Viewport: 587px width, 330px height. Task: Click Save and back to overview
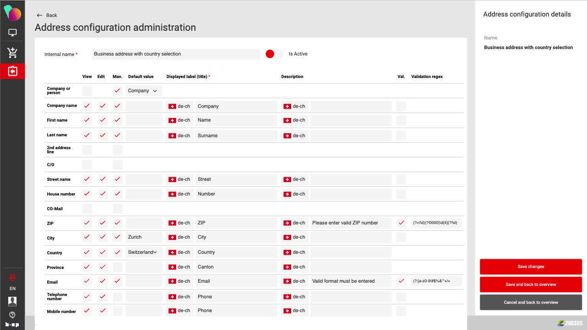(531, 285)
